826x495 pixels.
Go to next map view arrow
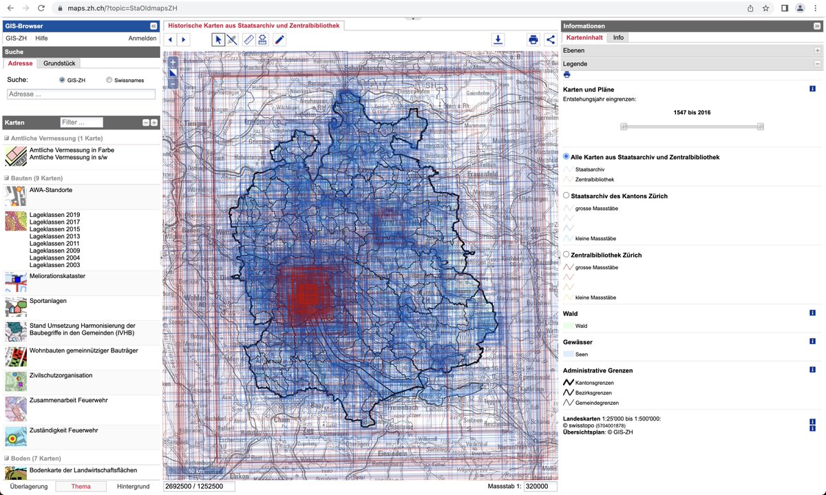point(184,40)
